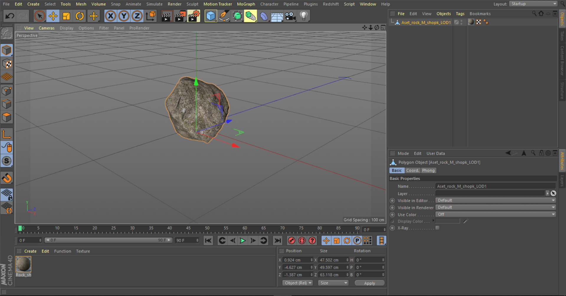Open the Layout dropdown set to Startup
Image resolution: width=566 pixels, height=296 pixels.
click(533, 4)
